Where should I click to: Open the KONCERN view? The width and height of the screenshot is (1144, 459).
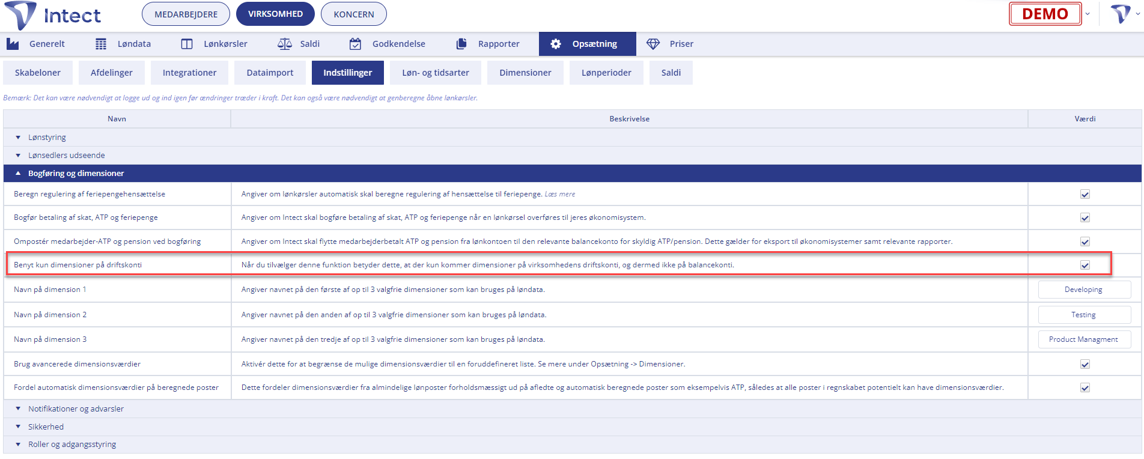[354, 14]
